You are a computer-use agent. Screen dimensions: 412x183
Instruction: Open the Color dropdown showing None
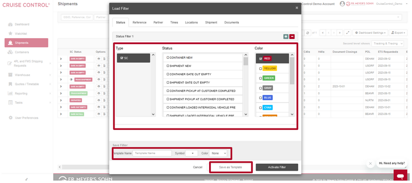(x=218, y=153)
